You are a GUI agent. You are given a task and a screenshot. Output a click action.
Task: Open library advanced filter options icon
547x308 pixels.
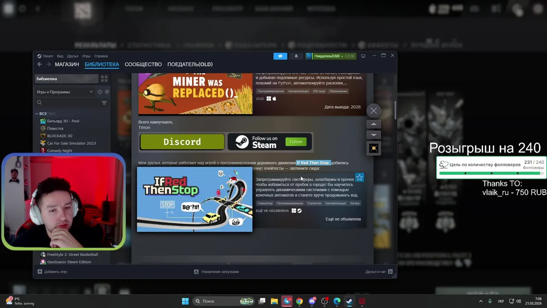pos(104,103)
